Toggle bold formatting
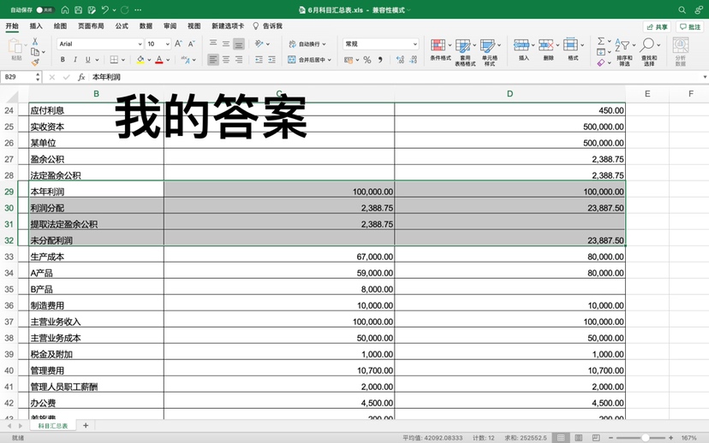This screenshot has width=709, height=443. 63,60
